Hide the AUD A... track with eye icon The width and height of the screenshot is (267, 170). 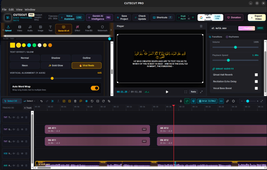[x=22, y=165]
